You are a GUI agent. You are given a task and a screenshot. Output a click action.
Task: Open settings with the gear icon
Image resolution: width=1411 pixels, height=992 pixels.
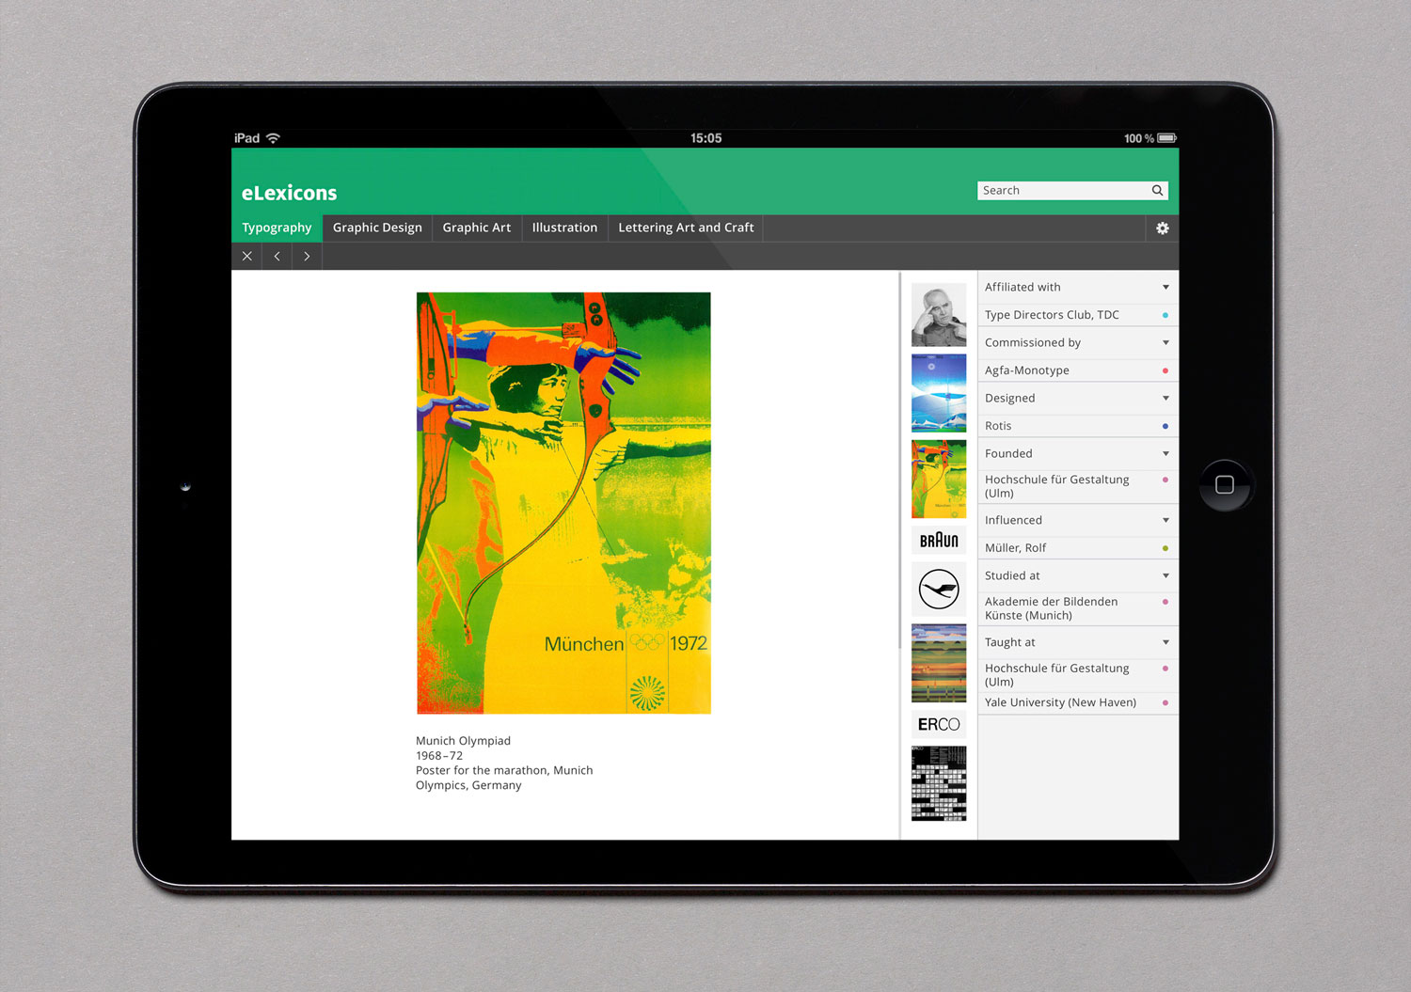pyautogui.click(x=1163, y=228)
